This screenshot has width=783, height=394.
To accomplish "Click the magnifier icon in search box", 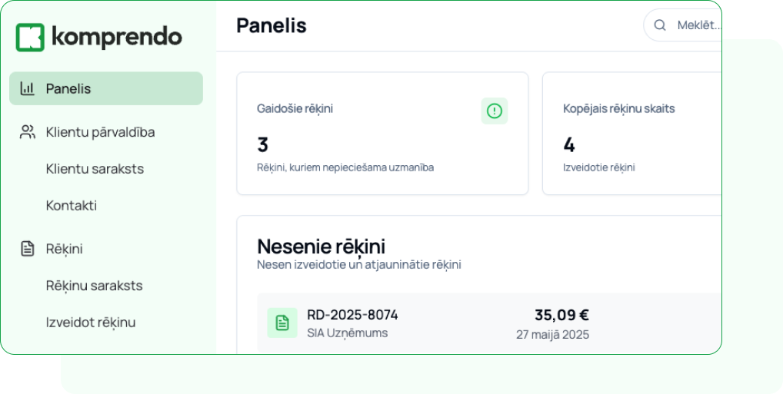I will [x=660, y=25].
